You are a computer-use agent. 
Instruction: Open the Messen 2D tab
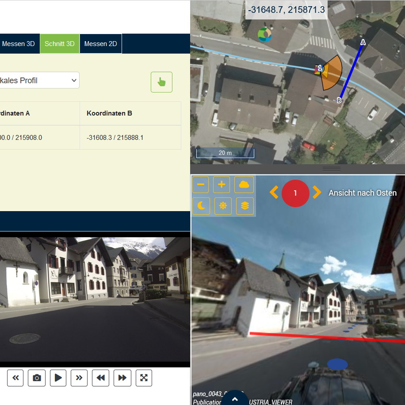click(x=100, y=44)
